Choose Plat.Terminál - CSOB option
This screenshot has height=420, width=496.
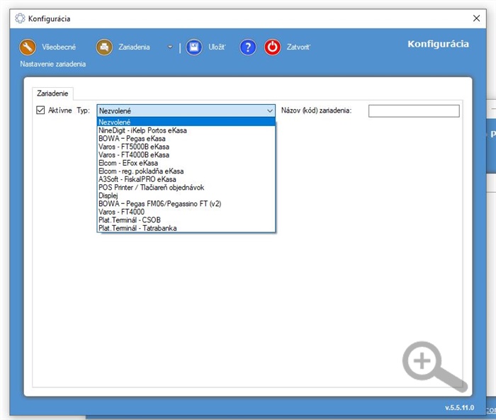coord(186,220)
